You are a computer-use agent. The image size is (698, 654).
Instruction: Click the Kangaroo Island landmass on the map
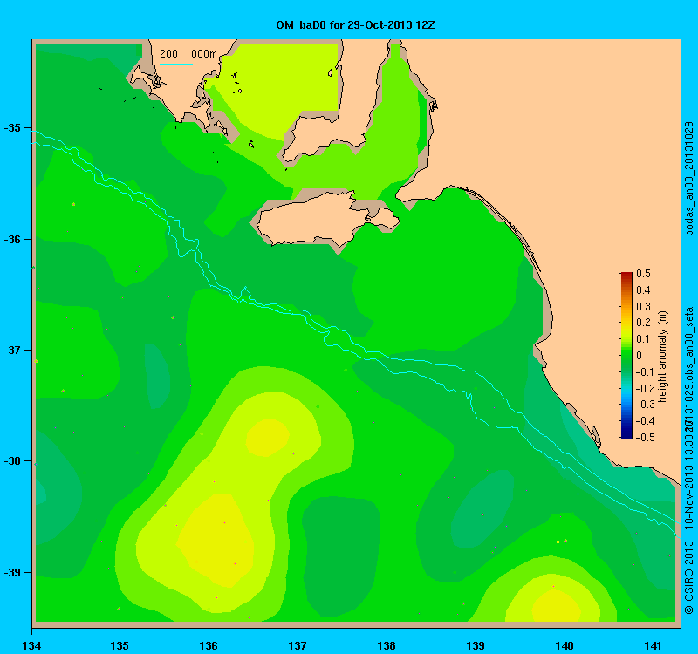318,219
